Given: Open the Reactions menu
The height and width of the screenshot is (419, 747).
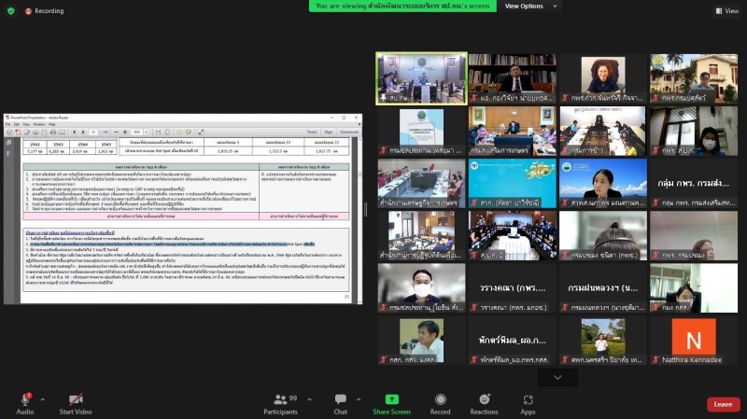Looking at the screenshot, I should [x=484, y=402].
